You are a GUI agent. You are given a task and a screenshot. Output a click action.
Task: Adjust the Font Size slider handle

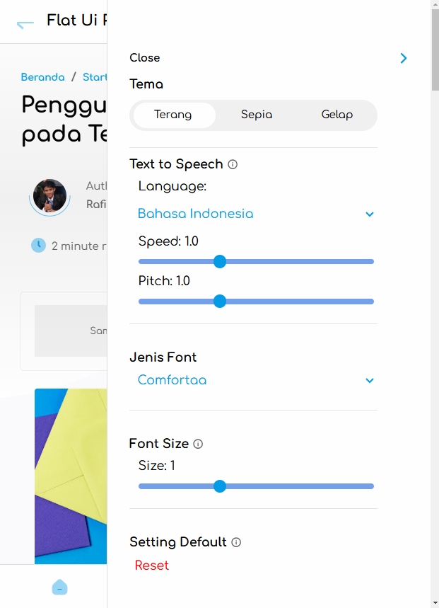(x=220, y=486)
